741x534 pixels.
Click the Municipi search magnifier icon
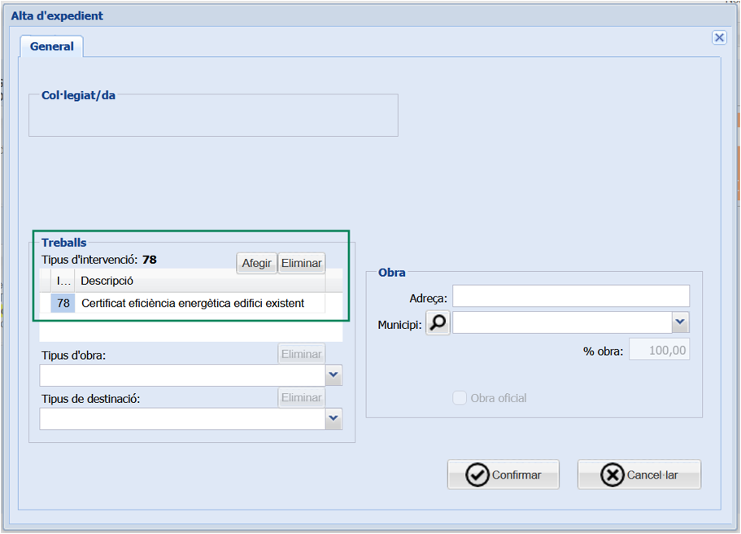pos(438,322)
